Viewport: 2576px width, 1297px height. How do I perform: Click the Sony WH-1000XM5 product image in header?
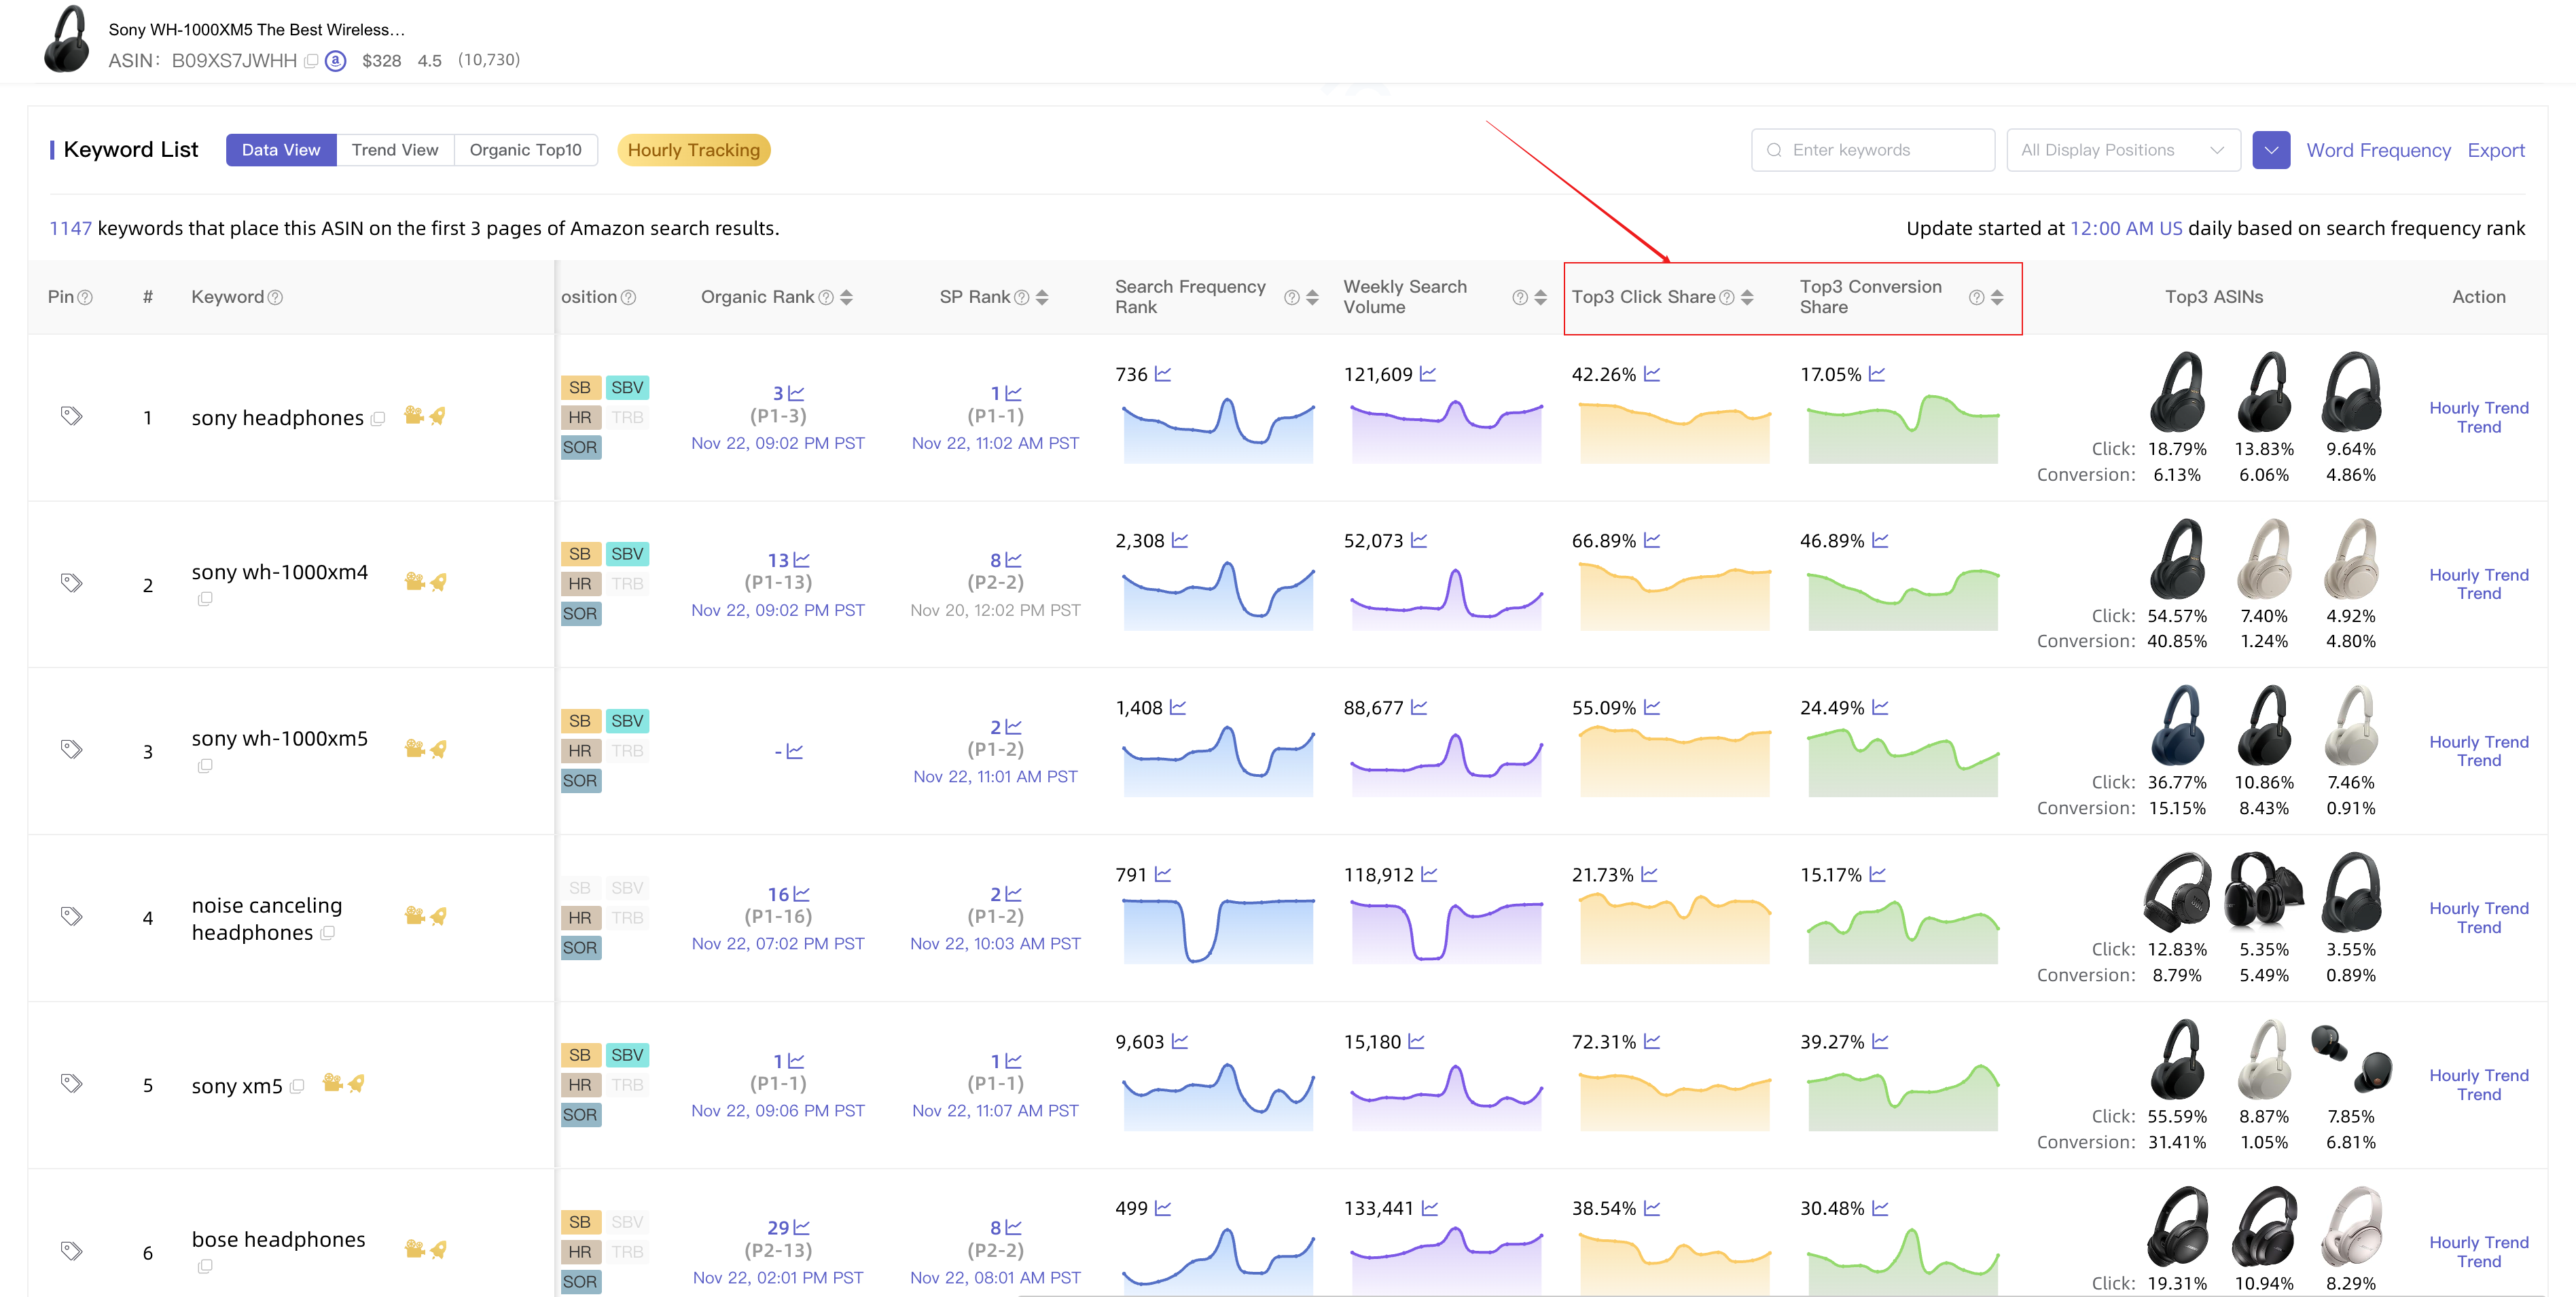pos(67,39)
